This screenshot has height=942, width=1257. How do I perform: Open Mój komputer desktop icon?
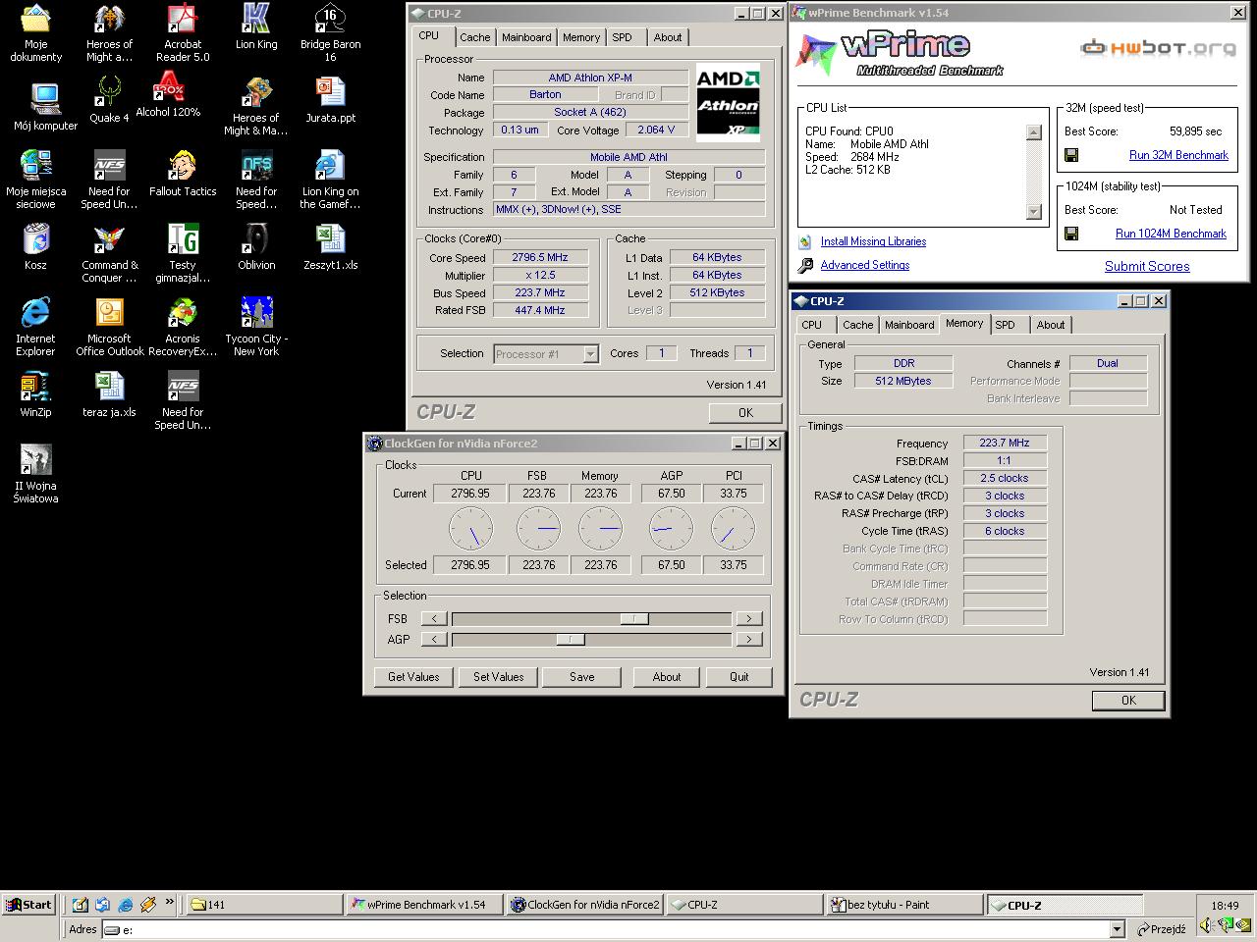point(45,106)
